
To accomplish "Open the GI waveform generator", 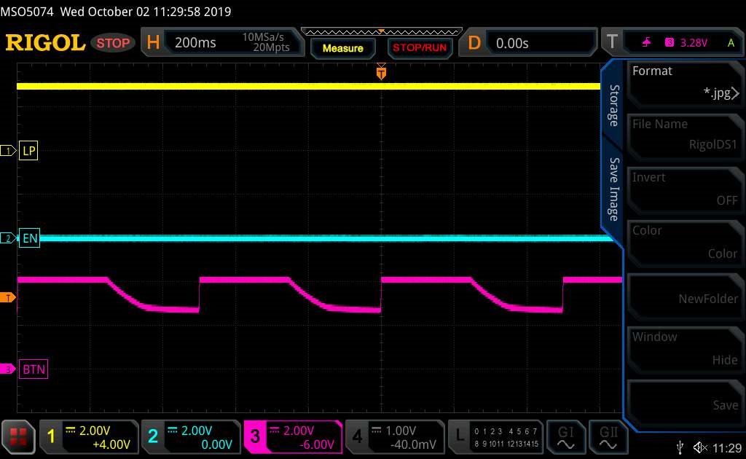I will click(565, 436).
